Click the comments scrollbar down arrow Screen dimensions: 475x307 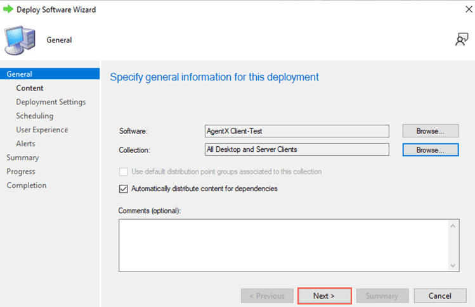tap(453, 266)
